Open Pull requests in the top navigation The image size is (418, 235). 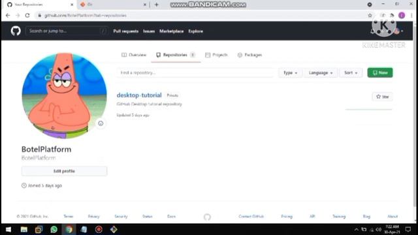tap(126, 31)
